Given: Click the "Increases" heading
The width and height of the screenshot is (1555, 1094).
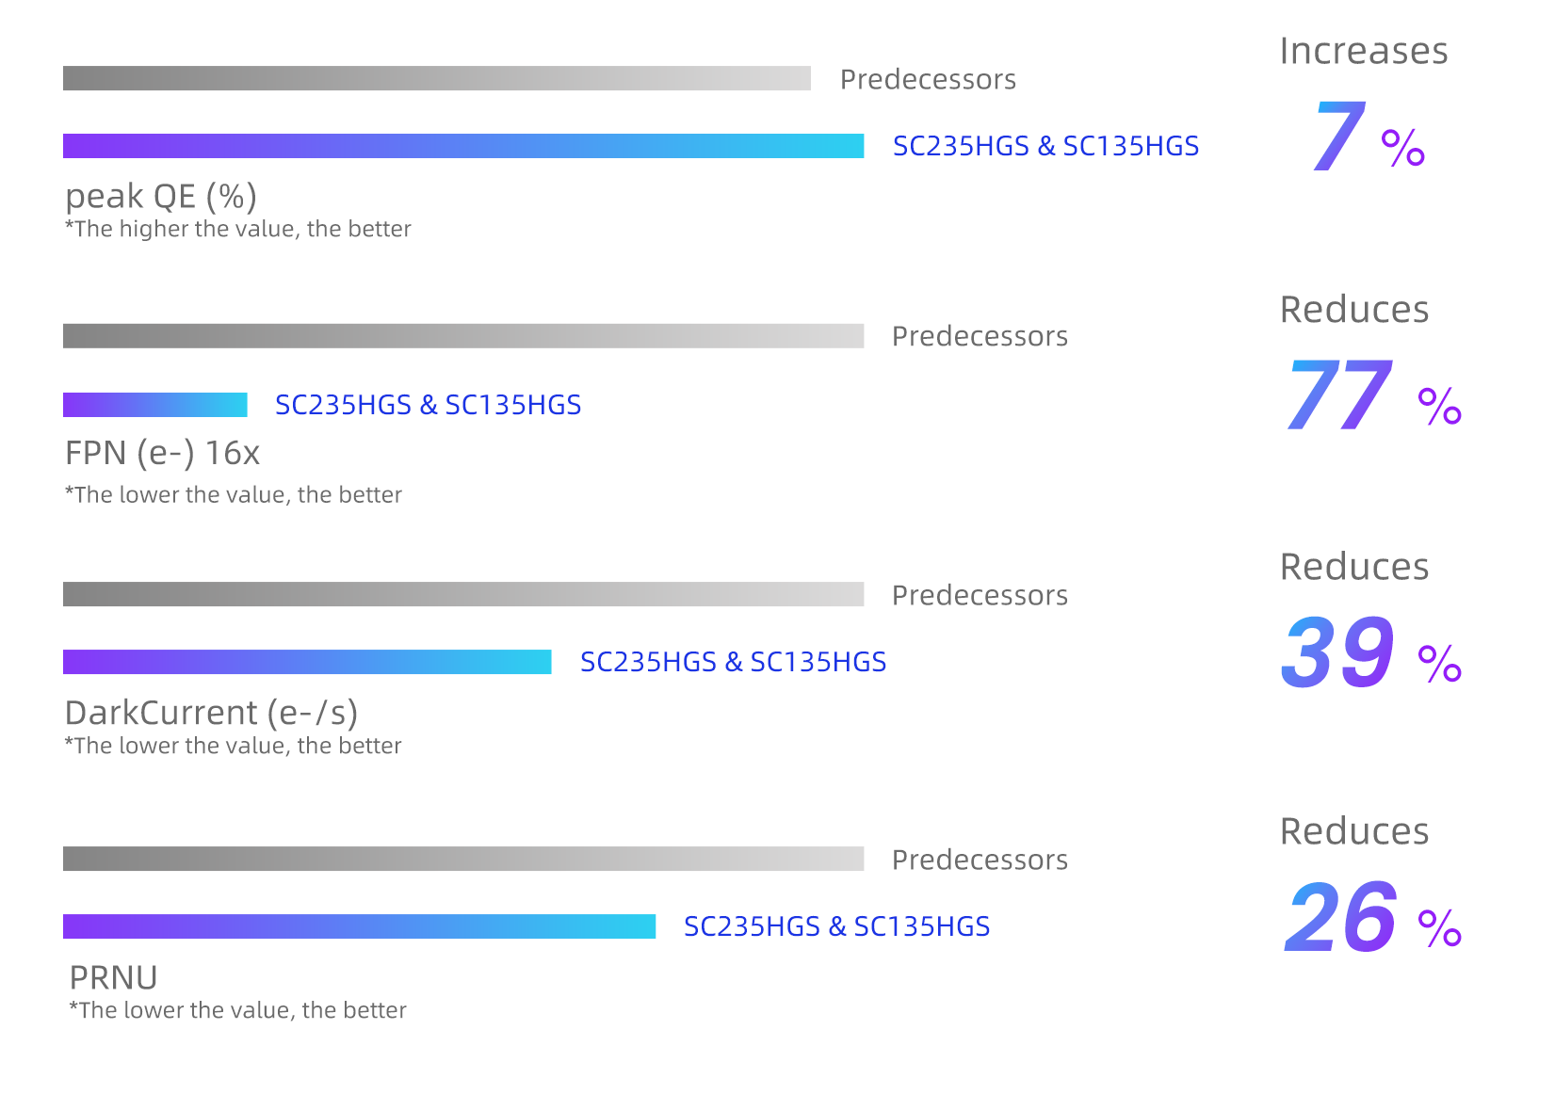Looking at the screenshot, I should (1363, 51).
